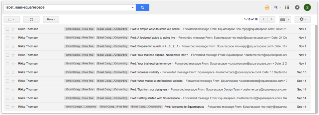The image size is (319, 115).
Task: Open the orange sync extension icon
Action: click(x=267, y=8)
